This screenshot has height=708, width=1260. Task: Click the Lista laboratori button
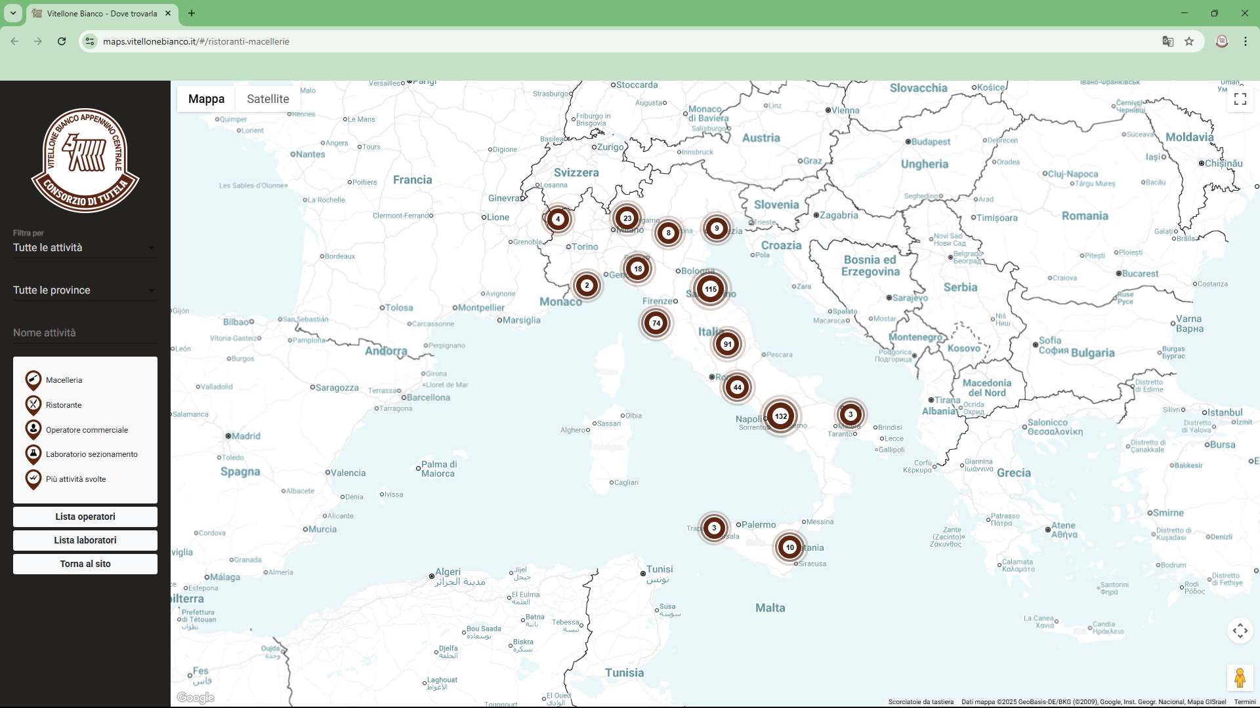click(x=85, y=540)
